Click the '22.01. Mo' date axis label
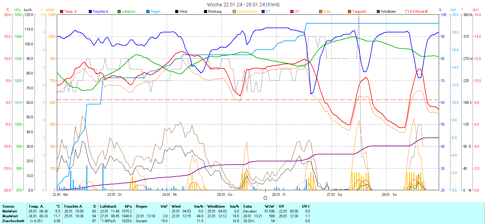Screen dimensions: 485x224 tap(60, 195)
